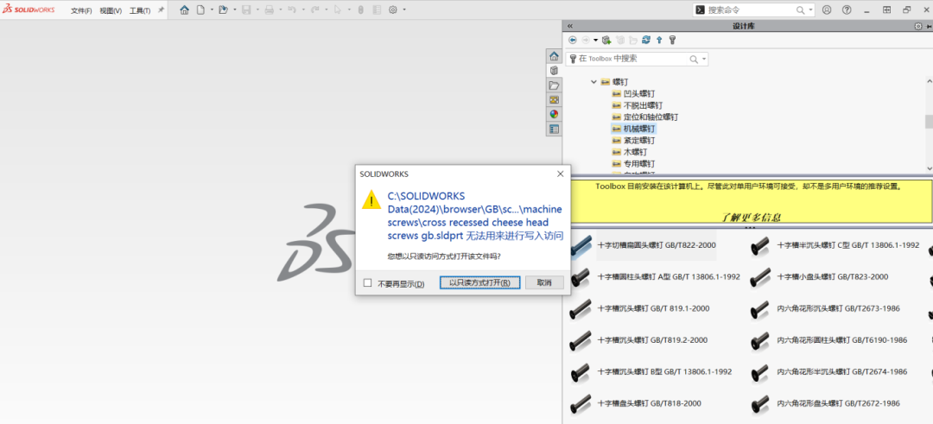Click the New document icon
This screenshot has height=424, width=933.
200,9
